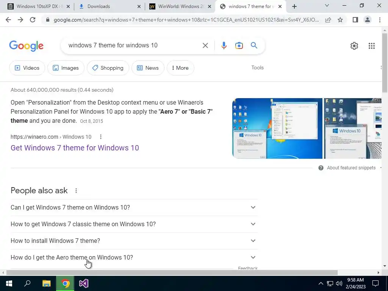
Task: Click the horizontal scrollbar right arrow
Action: pyautogui.click(x=379, y=273)
